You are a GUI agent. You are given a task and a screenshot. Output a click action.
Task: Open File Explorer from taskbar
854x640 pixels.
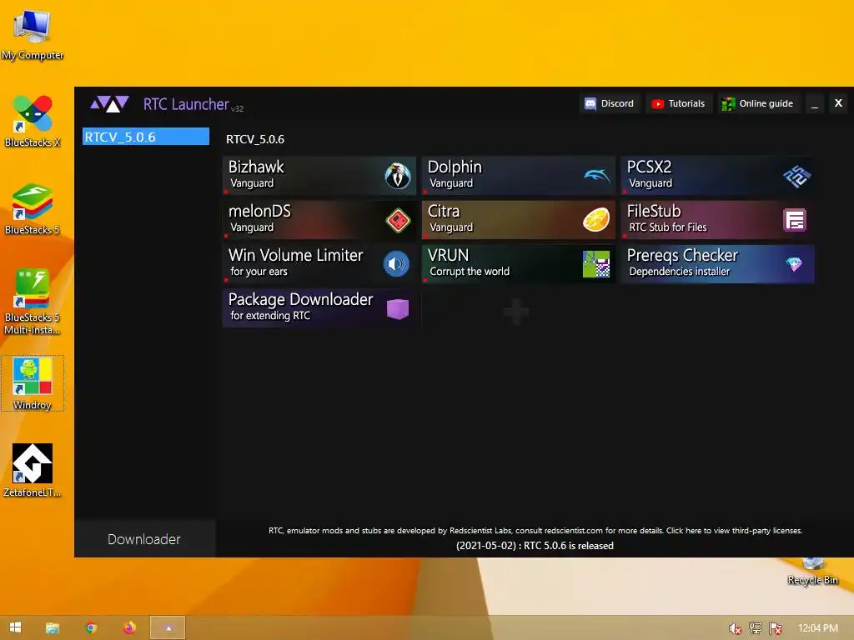53,628
